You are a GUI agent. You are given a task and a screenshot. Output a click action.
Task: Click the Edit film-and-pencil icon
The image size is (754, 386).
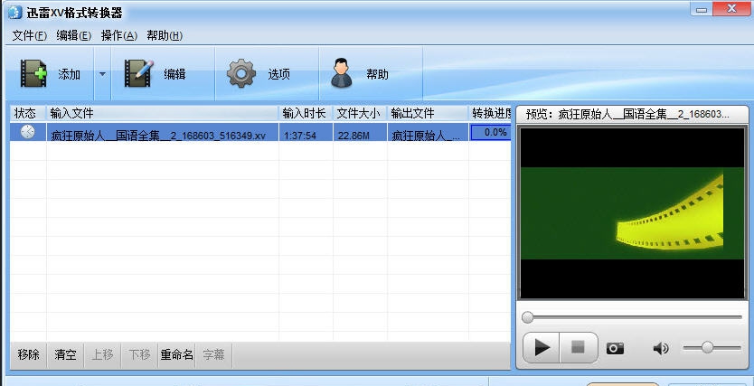click(139, 73)
